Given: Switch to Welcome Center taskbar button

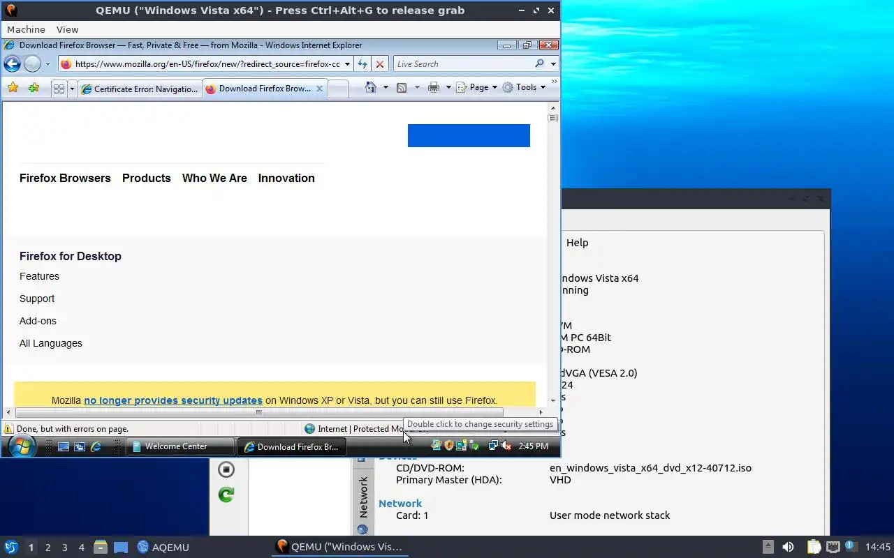Looking at the screenshot, I should (x=180, y=446).
